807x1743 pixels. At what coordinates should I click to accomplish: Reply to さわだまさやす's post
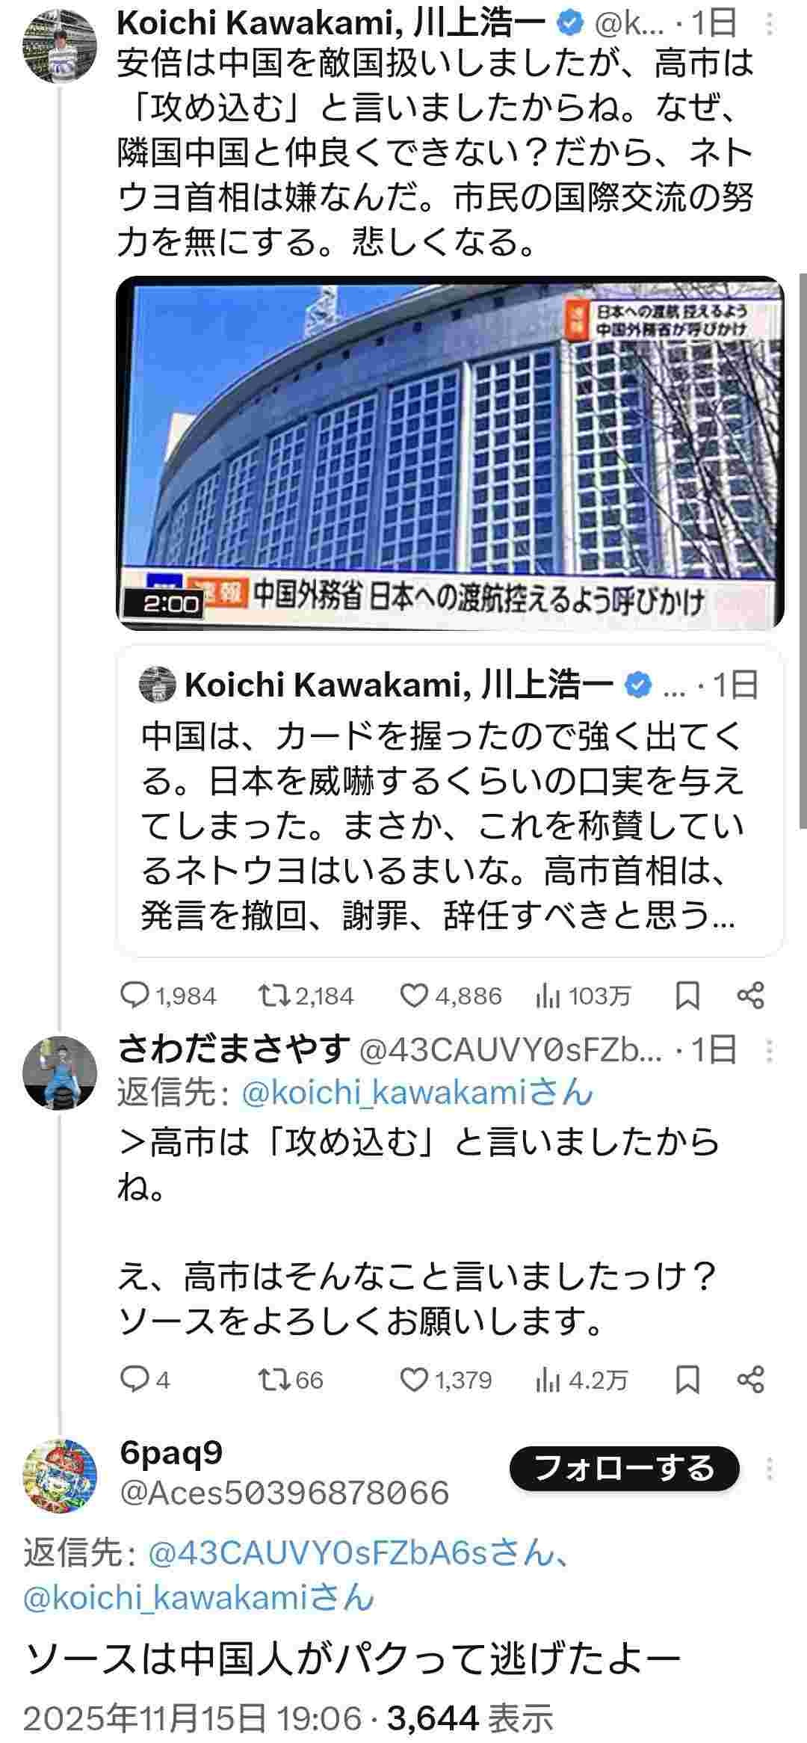point(136,1379)
